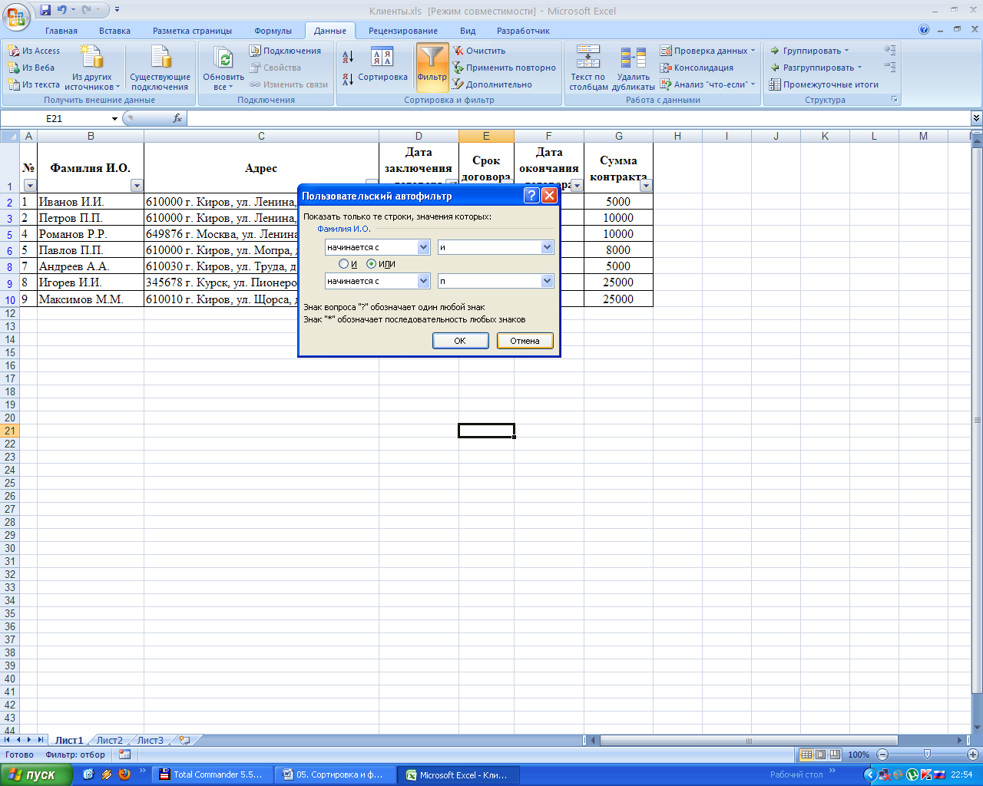Click the zoom slider handle
The height and width of the screenshot is (786, 983).
[x=927, y=755]
